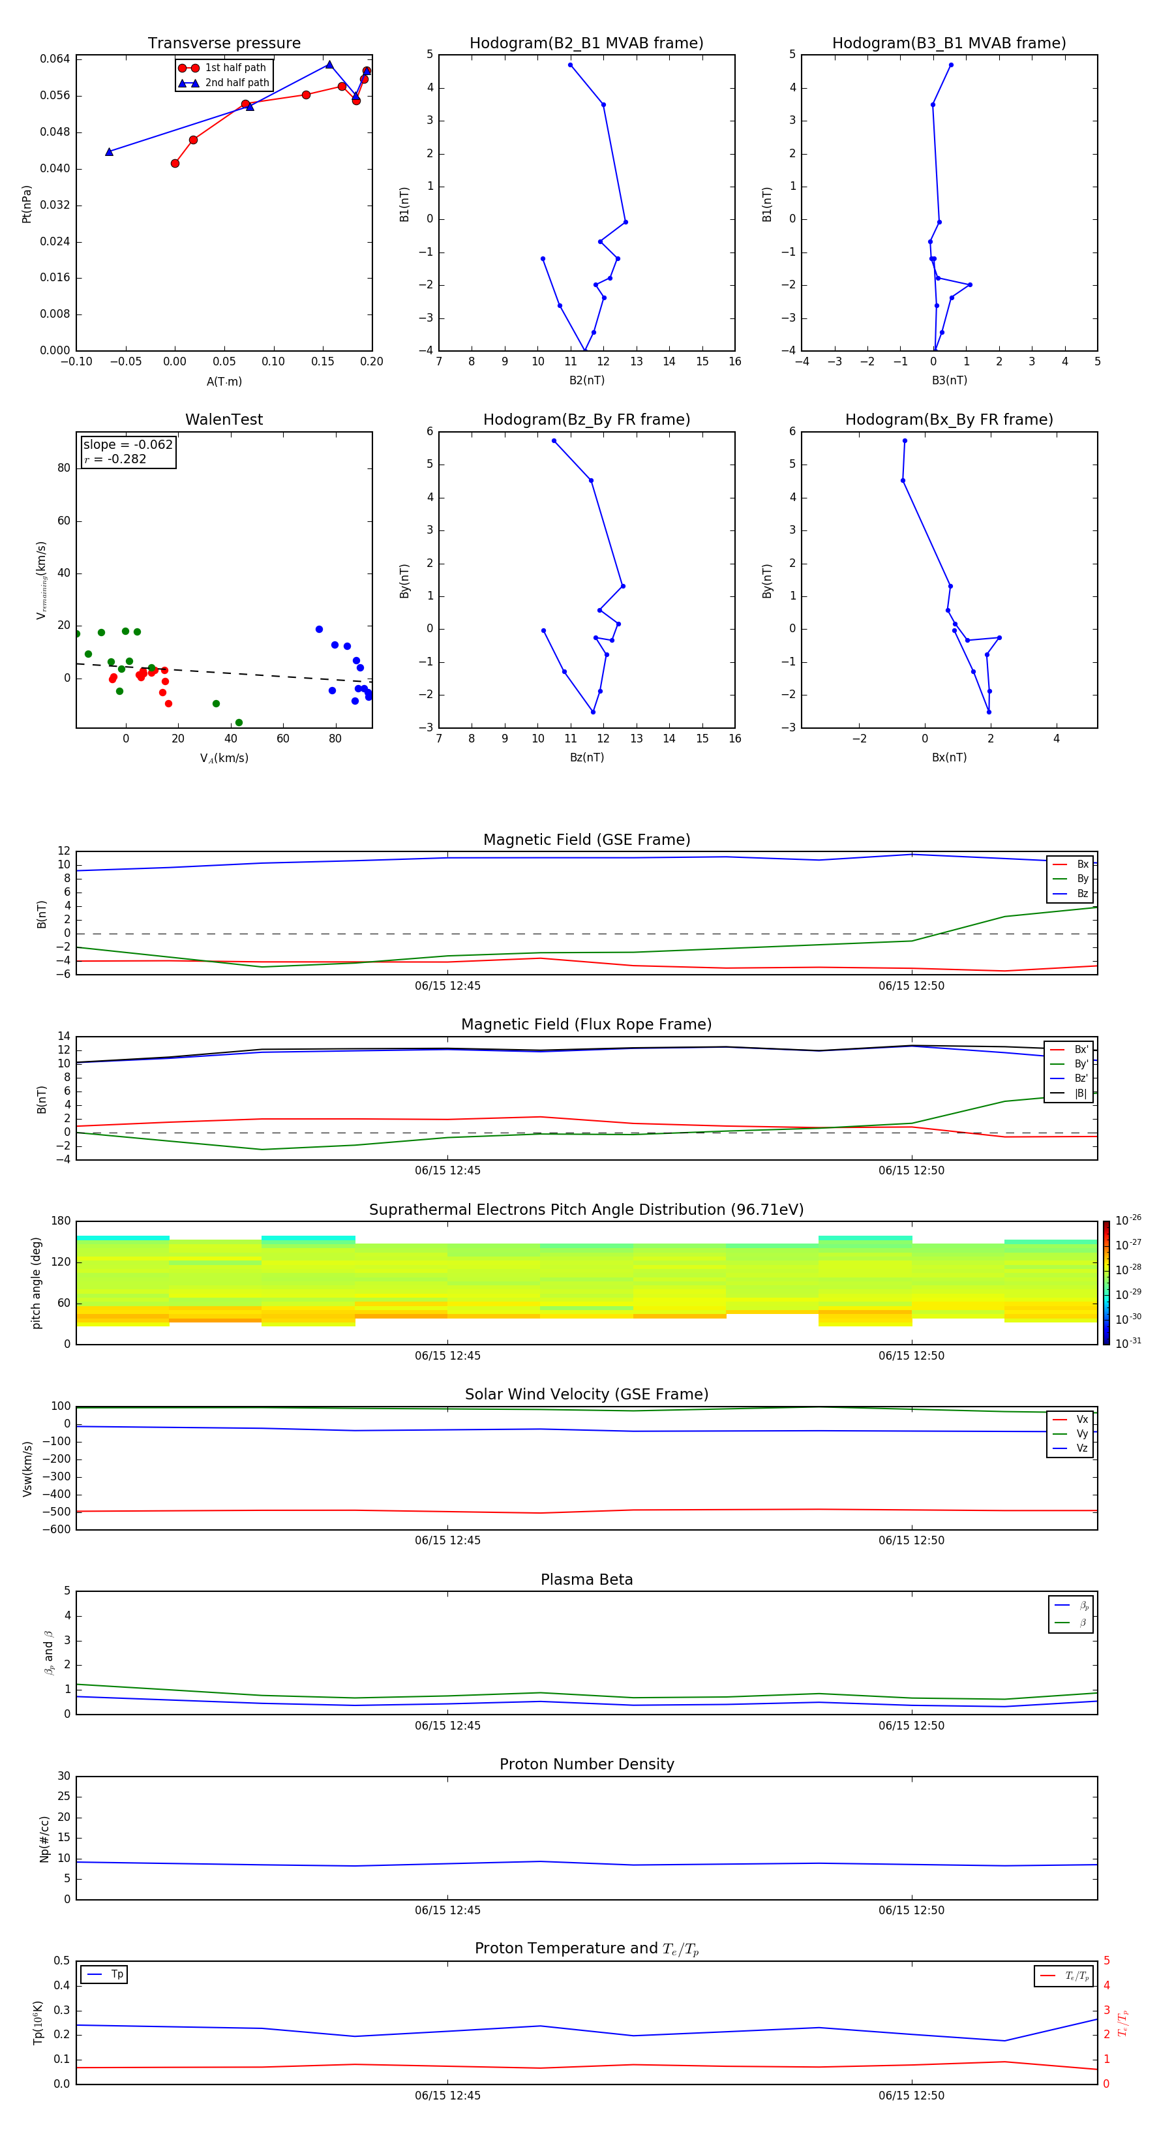1174x2153 pixels.
Task: Click the "B2(nT)" x-axis label
Action: 586,380
